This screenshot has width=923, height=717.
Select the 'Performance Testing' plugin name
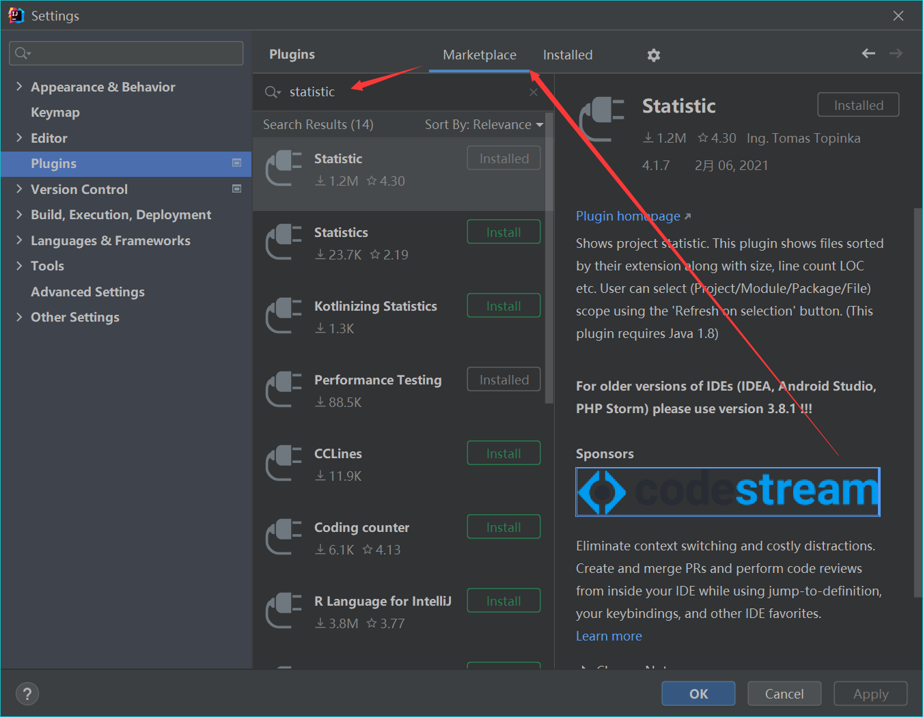pos(378,380)
